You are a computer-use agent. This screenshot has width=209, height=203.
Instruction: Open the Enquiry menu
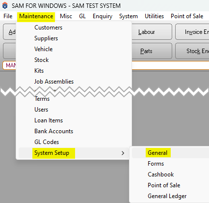(103, 16)
